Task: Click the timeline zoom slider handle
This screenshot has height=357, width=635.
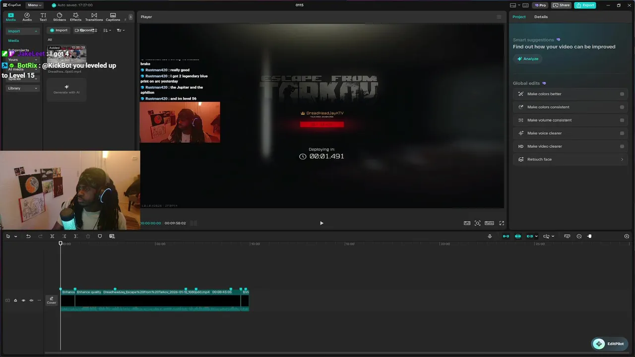Action: [x=589, y=236]
